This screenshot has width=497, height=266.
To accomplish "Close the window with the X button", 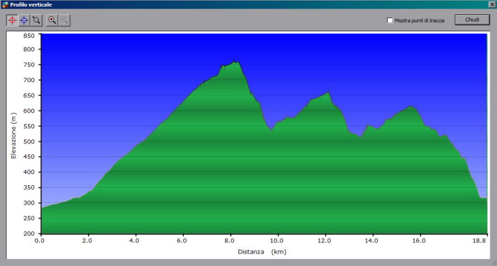I will click(491, 4).
